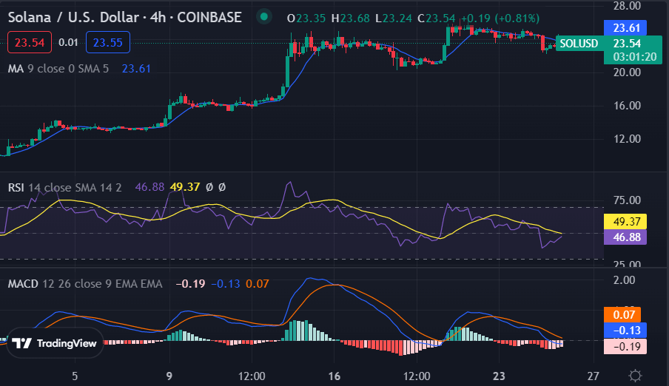
Task: Click the 16 date label on time axis
Action: (x=334, y=376)
